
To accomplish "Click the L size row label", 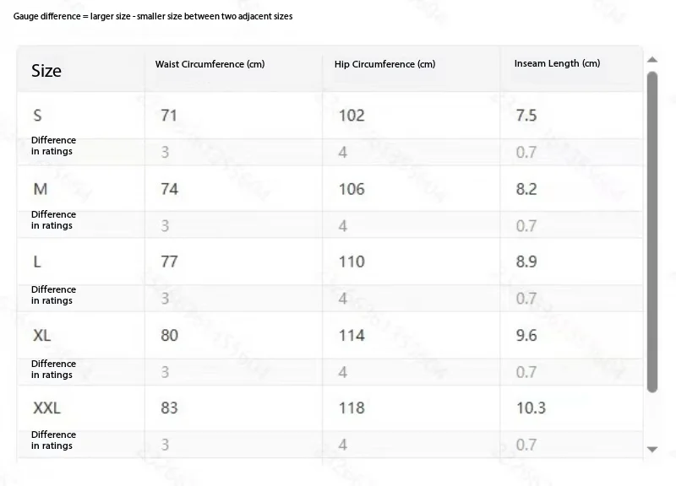I will [x=37, y=262].
